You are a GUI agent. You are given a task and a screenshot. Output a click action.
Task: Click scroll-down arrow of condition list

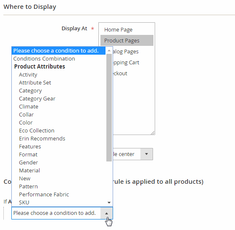pyautogui.click(x=109, y=203)
